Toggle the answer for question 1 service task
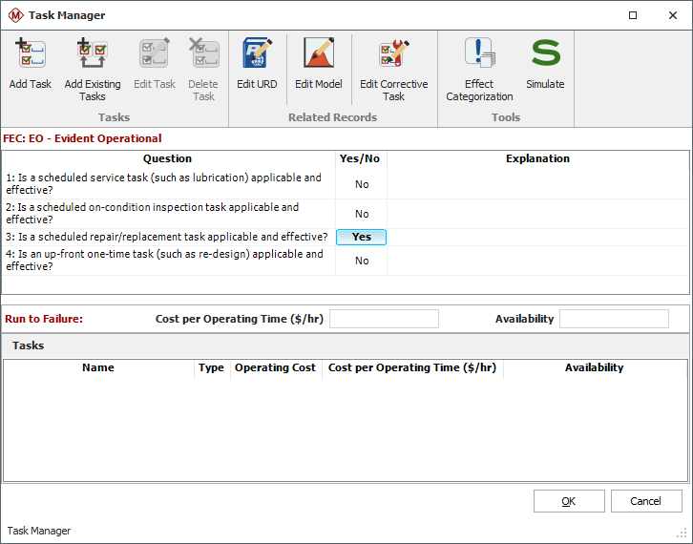 pos(361,184)
